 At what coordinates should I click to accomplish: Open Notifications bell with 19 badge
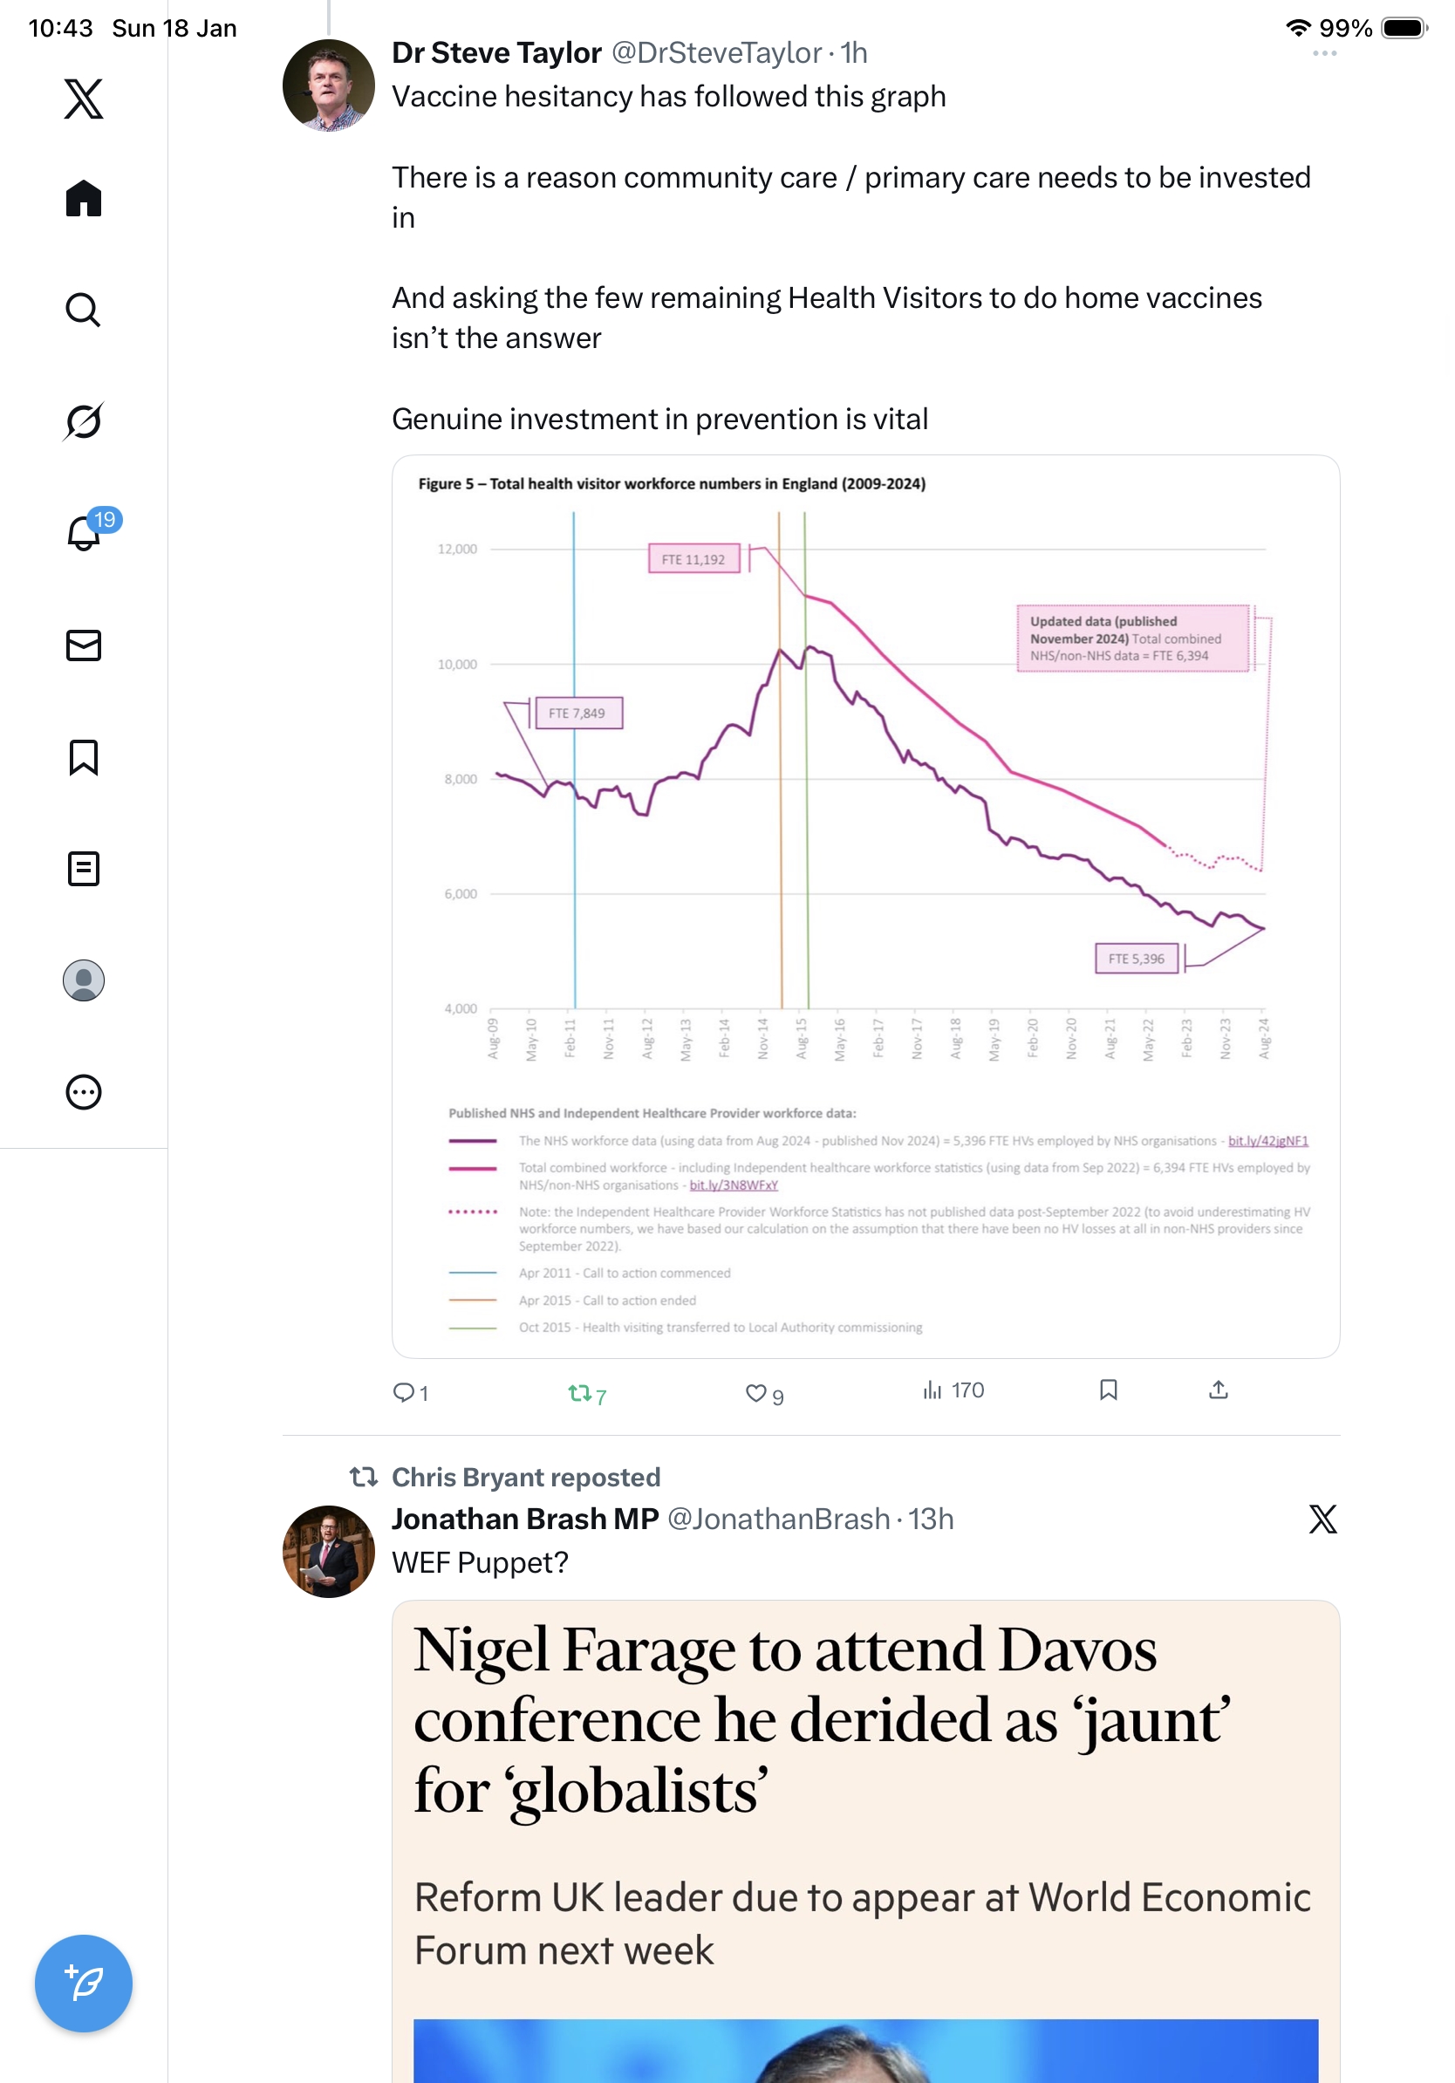[x=84, y=533]
